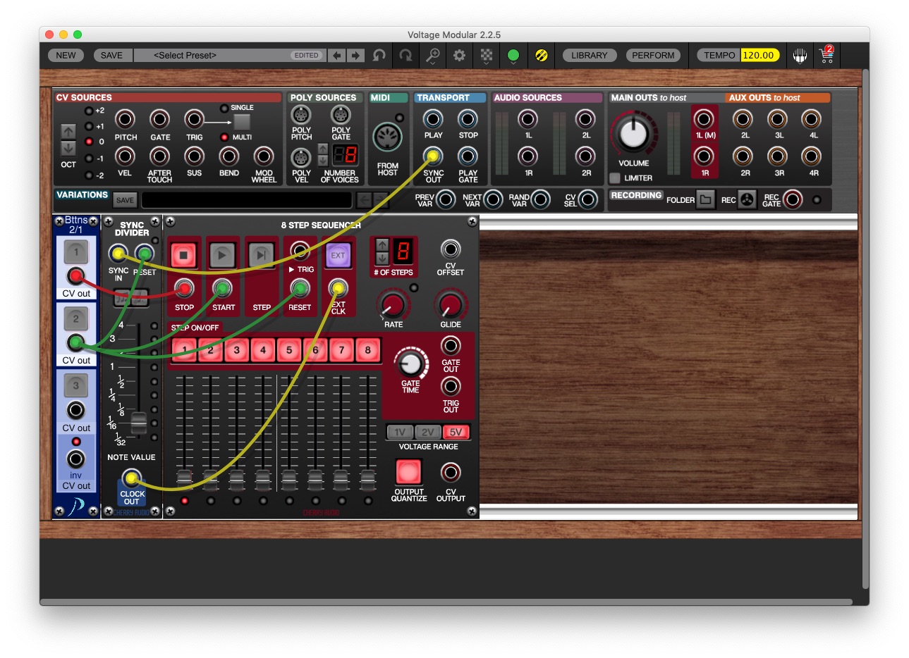Viewport: 909px width, 658px height.
Task: Click the MIDI FROM HOST jack
Action: 387,137
